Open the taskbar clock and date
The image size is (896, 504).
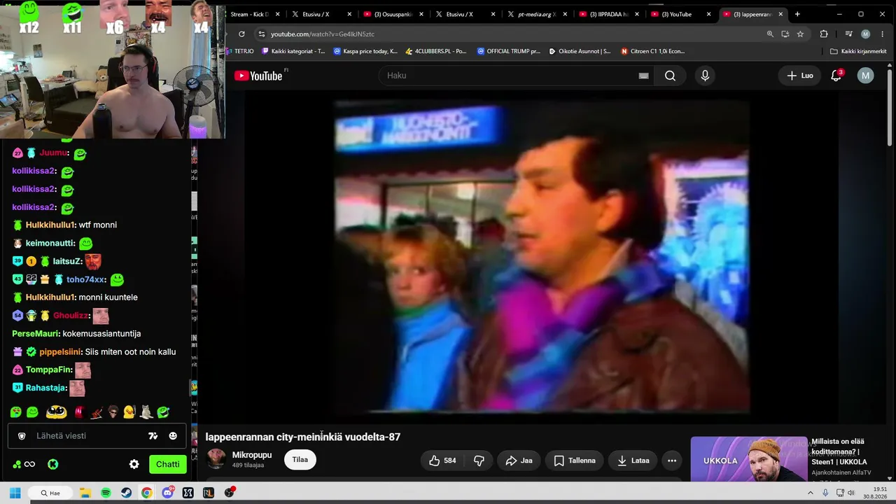coord(876,493)
